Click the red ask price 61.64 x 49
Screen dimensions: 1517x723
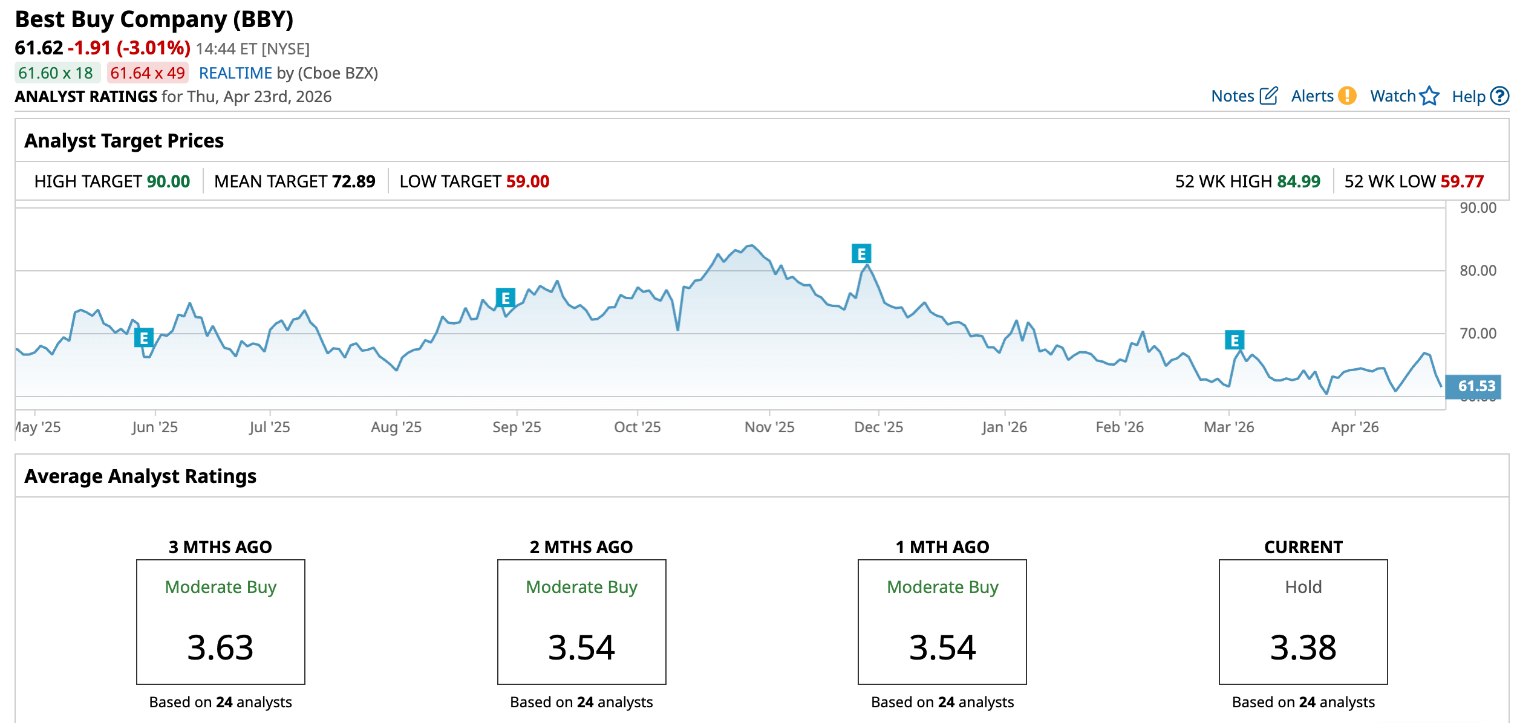tap(148, 73)
